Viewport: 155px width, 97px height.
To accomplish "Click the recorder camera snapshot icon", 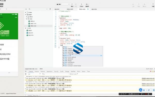I will 148,94.
